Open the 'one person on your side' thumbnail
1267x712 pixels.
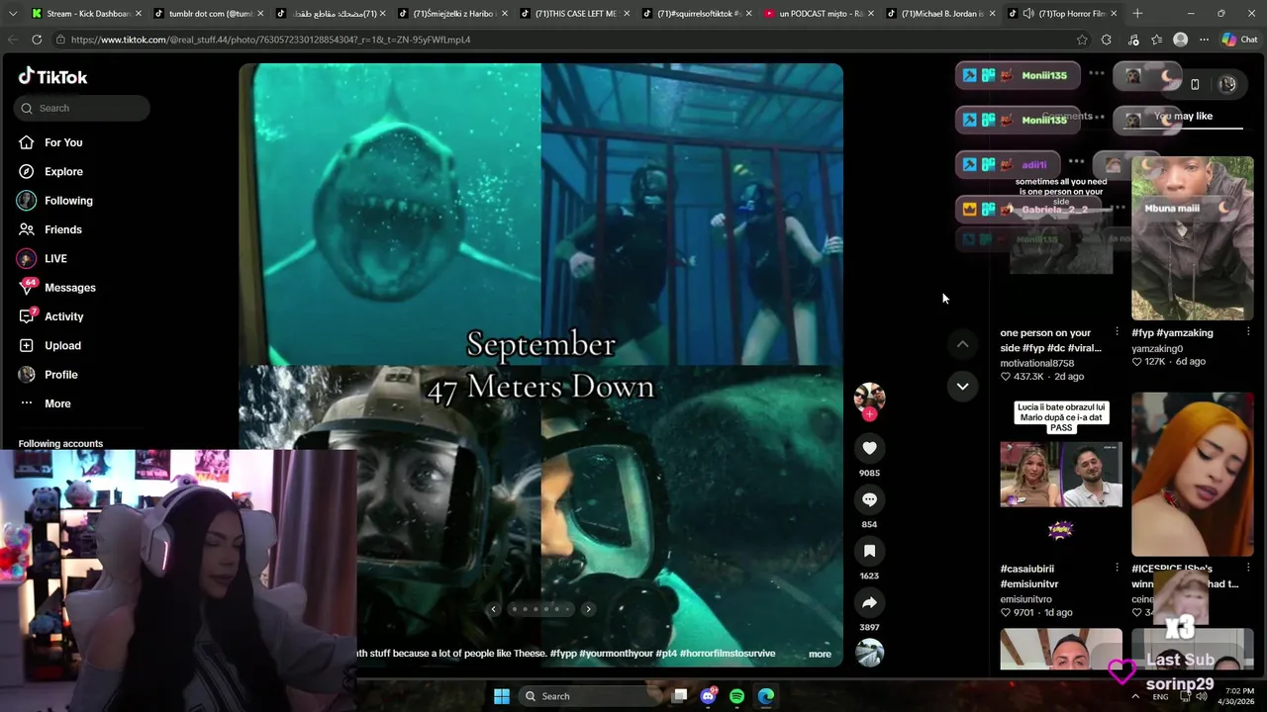point(1061,237)
